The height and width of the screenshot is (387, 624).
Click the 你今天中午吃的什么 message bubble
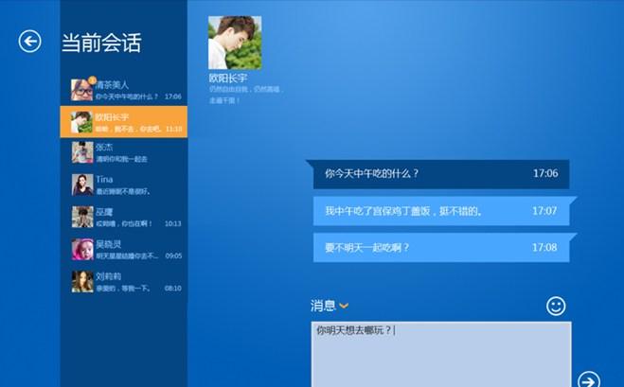coord(439,174)
